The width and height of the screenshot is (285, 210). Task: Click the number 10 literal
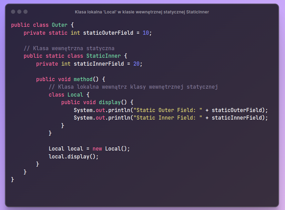145,33
